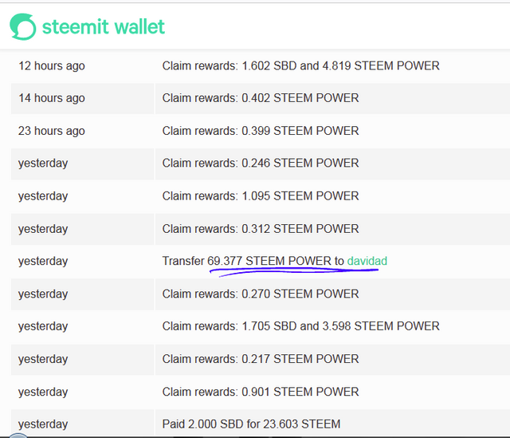Select the '23 hours ago' timestamp
Viewport: 510px width, 438px height.
coord(51,131)
